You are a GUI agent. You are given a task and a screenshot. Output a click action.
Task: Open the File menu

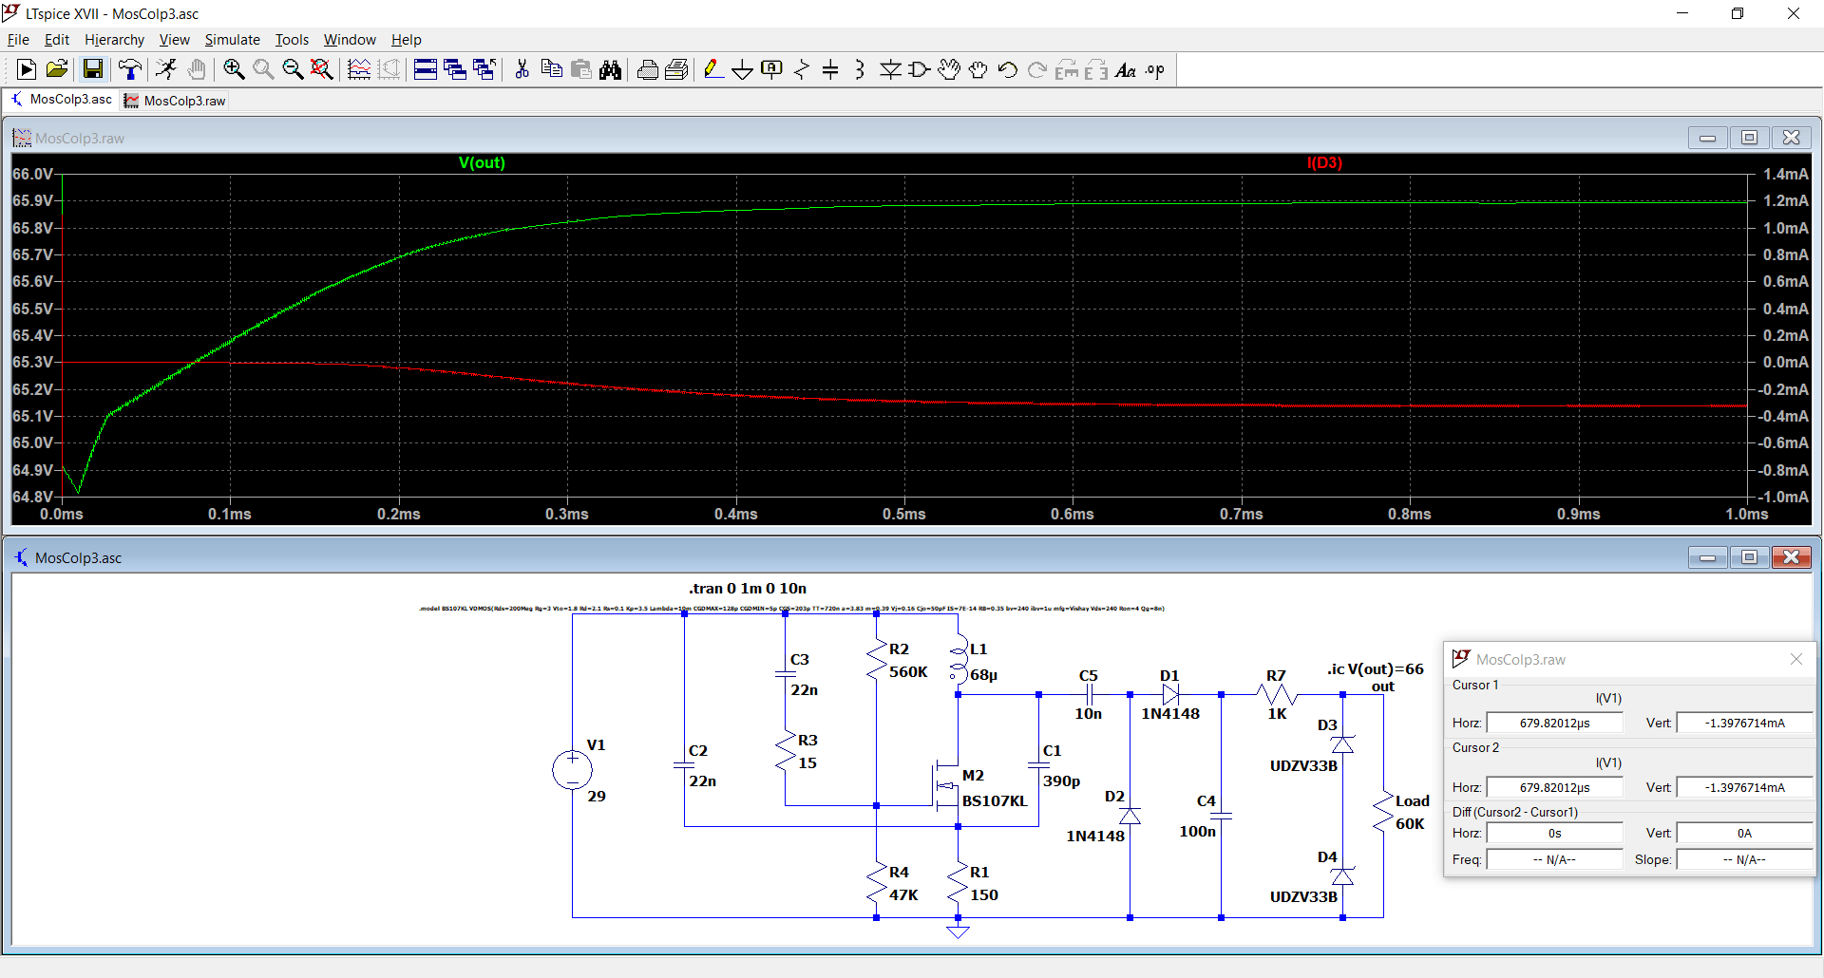point(18,39)
